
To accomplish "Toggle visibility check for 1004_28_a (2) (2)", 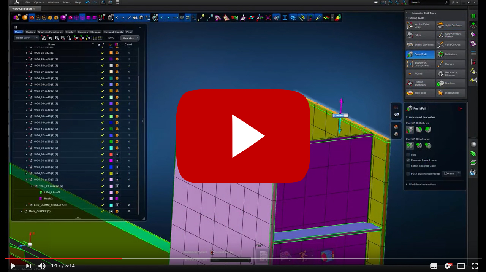I will tap(102, 53).
